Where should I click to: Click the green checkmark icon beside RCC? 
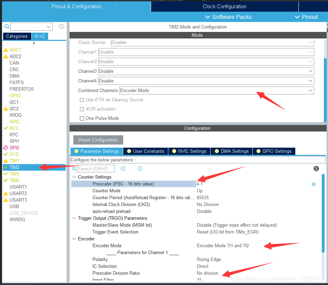(6, 128)
